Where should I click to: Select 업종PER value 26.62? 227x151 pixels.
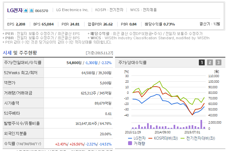(x=108, y=24)
